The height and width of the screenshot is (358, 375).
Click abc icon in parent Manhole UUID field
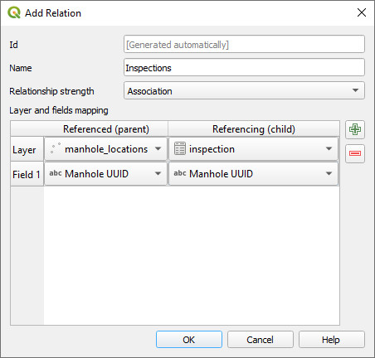(x=56, y=173)
